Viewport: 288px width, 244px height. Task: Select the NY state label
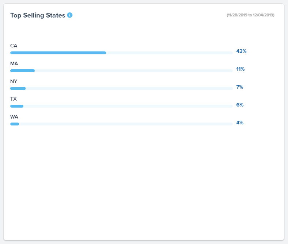(x=14, y=81)
